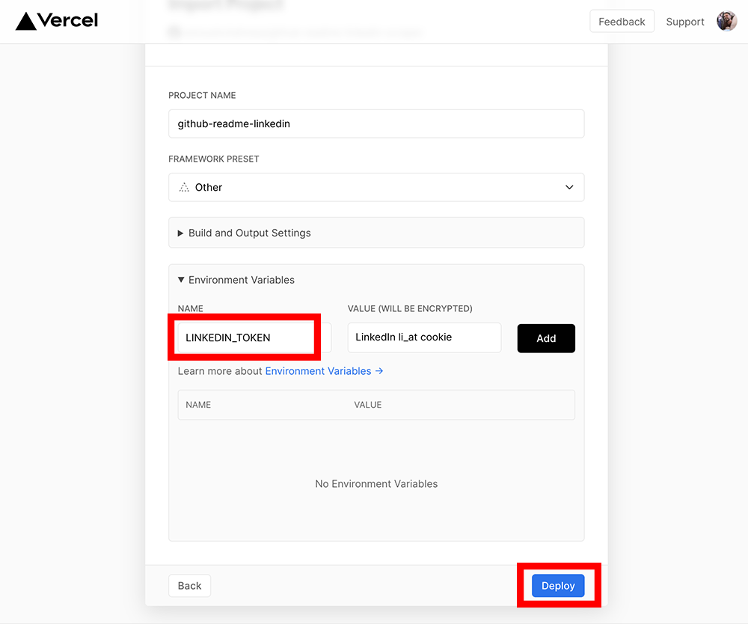748x624 pixels.
Task: Click the black Add button
Action: (x=546, y=338)
